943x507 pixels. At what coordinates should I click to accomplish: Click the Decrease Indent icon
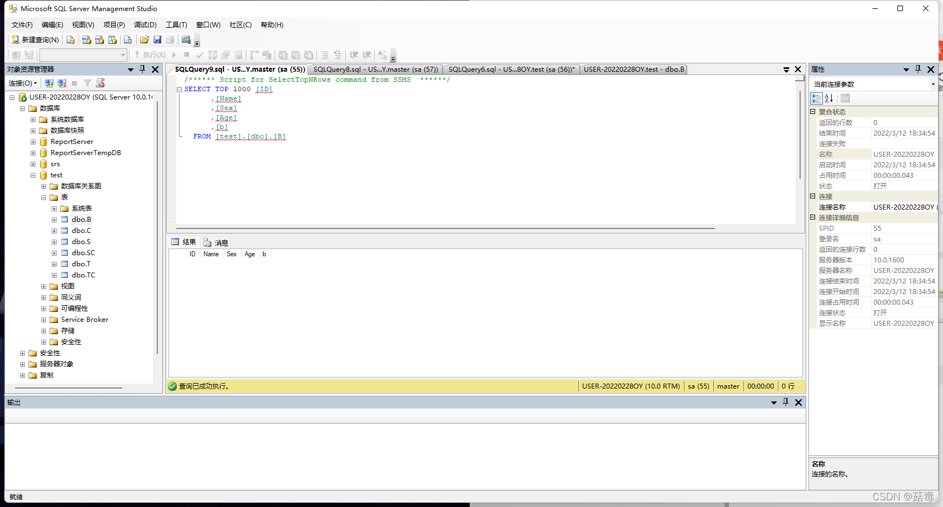(x=354, y=55)
